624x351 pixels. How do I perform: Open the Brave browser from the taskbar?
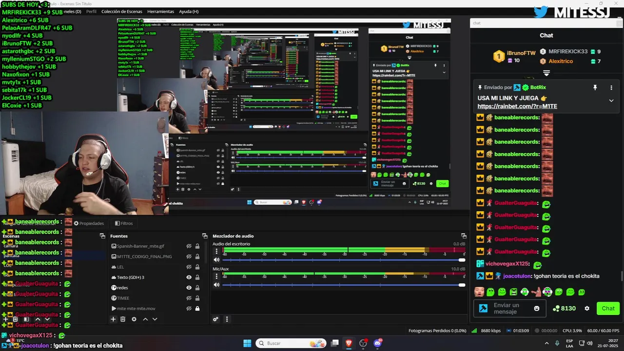(349, 343)
